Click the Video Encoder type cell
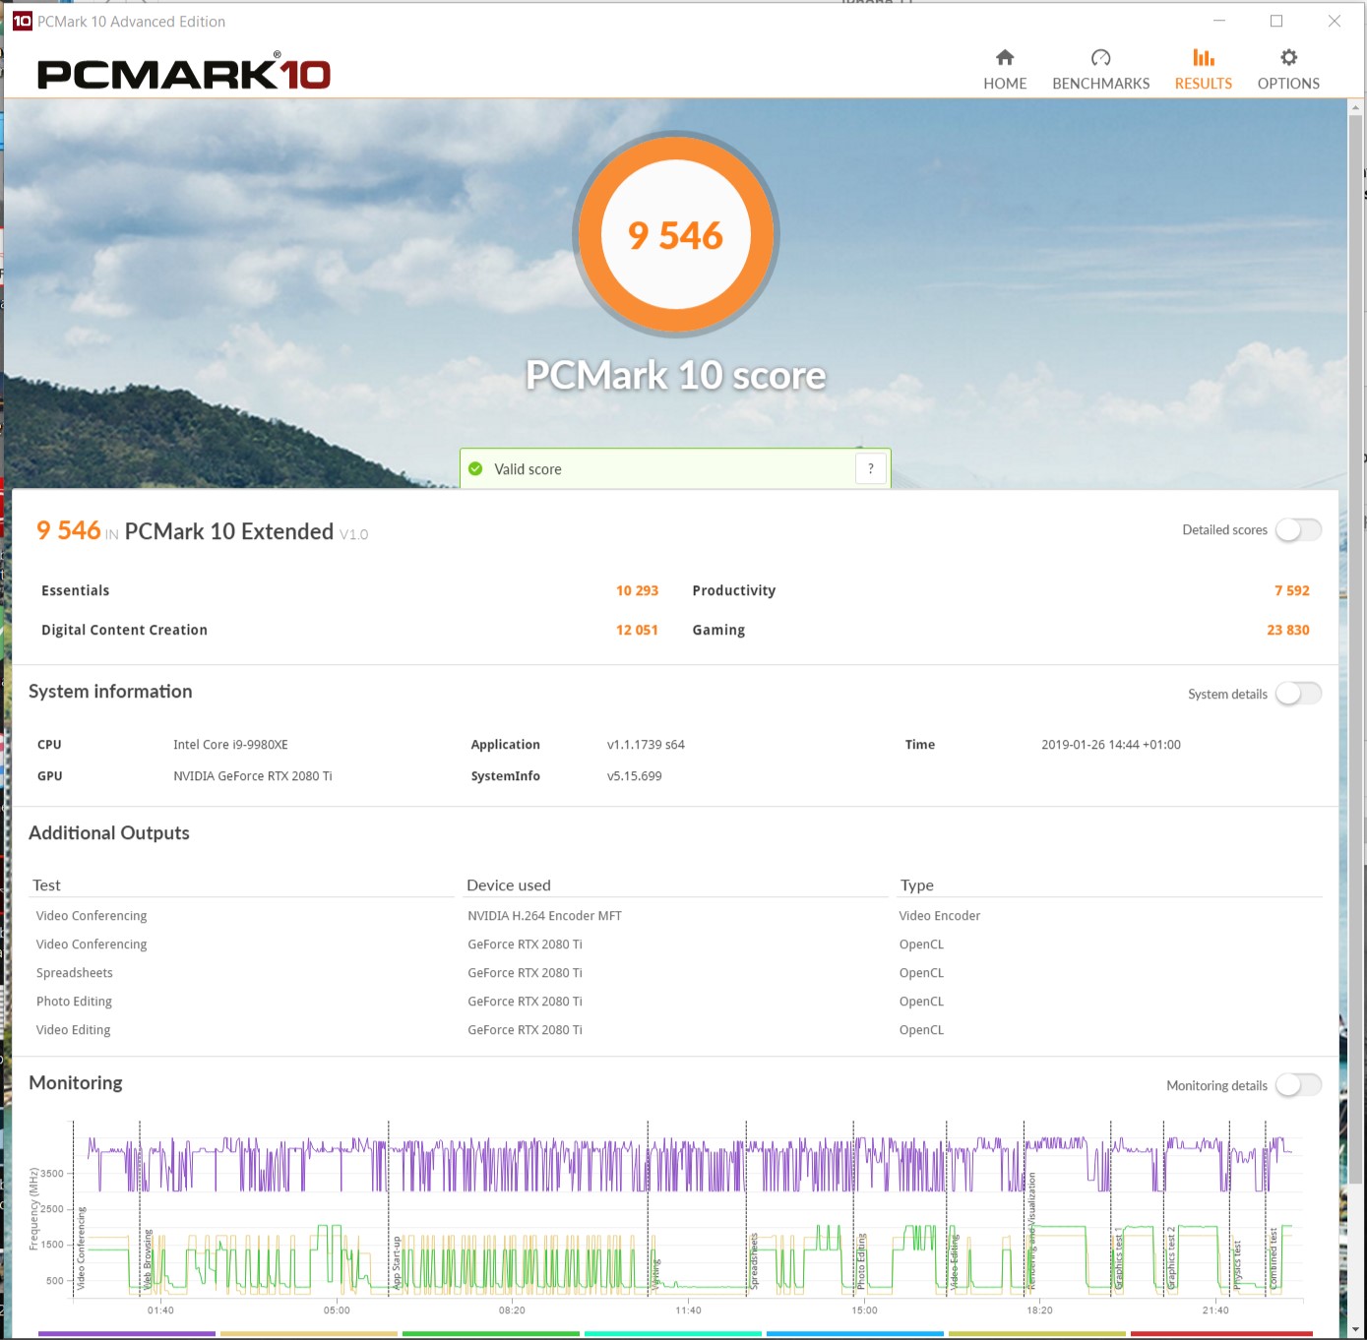Image resolution: width=1367 pixels, height=1340 pixels. (939, 916)
